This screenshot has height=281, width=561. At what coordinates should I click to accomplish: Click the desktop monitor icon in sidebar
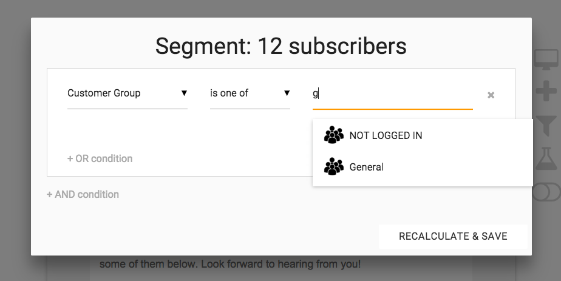click(546, 60)
